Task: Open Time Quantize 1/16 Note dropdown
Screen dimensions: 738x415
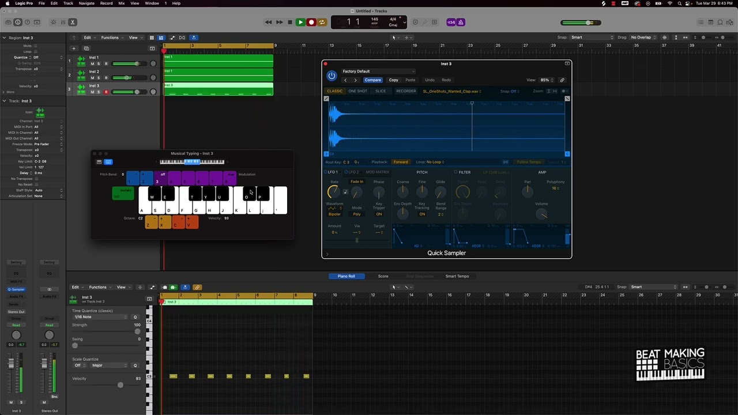Action: 100,317
